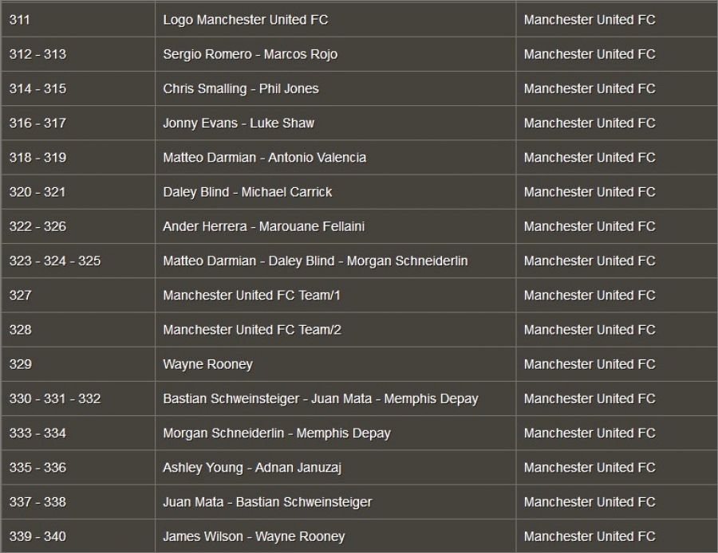Select the 323 - 324 - 325 number cell

pyautogui.click(x=78, y=261)
